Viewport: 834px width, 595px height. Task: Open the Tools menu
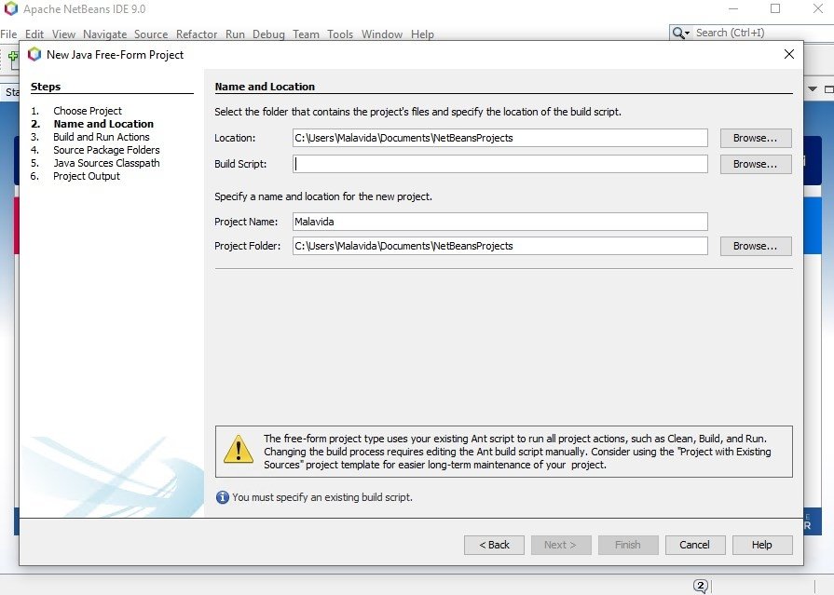point(340,34)
